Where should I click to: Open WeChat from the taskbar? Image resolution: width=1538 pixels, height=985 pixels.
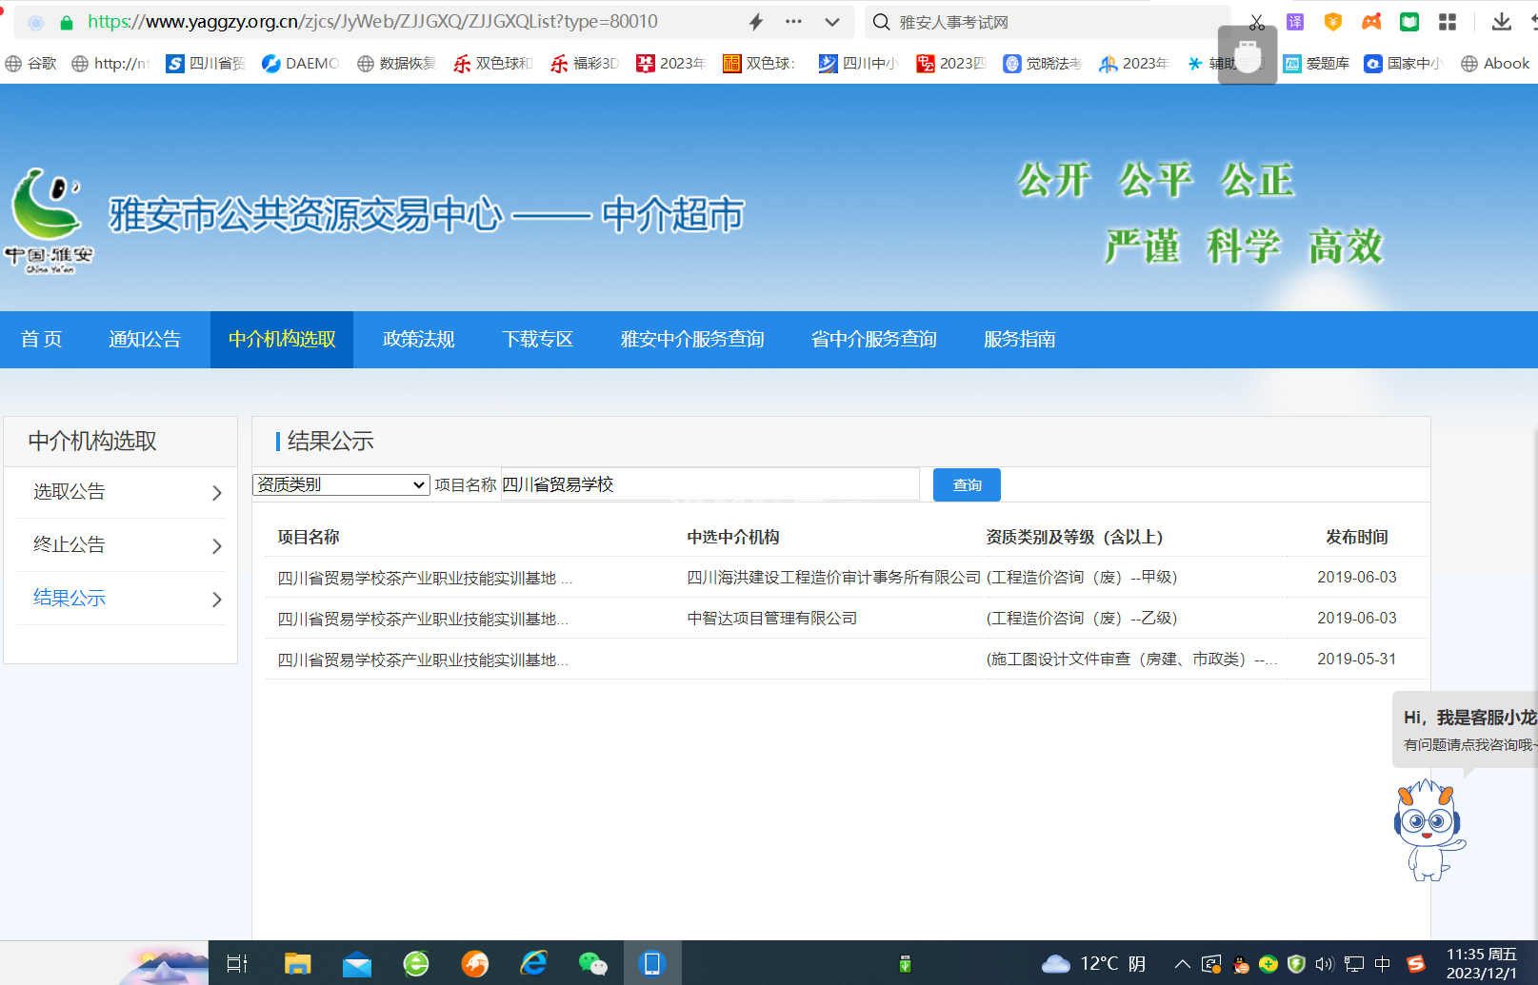[x=592, y=963]
